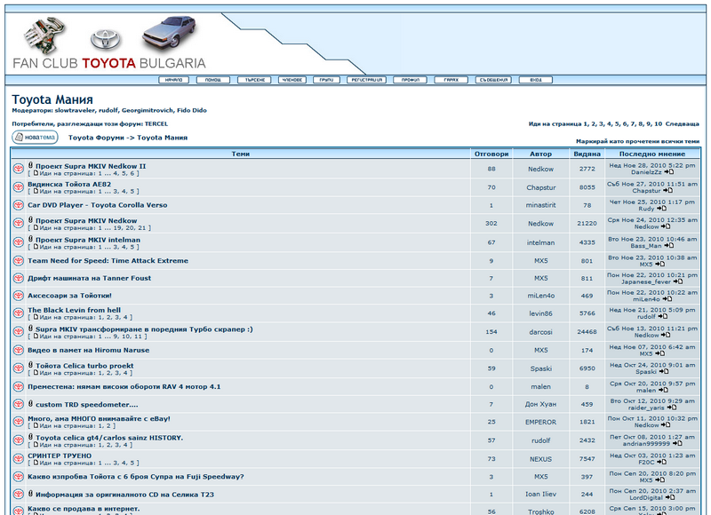Click the silver car image in the header
The width and height of the screenshot is (711, 515).
169,32
